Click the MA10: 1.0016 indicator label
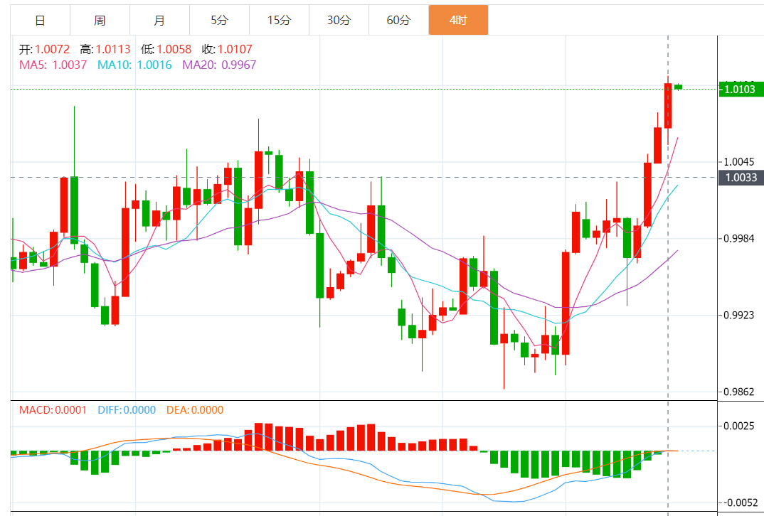This screenshot has height=516, width=764. 134,65
